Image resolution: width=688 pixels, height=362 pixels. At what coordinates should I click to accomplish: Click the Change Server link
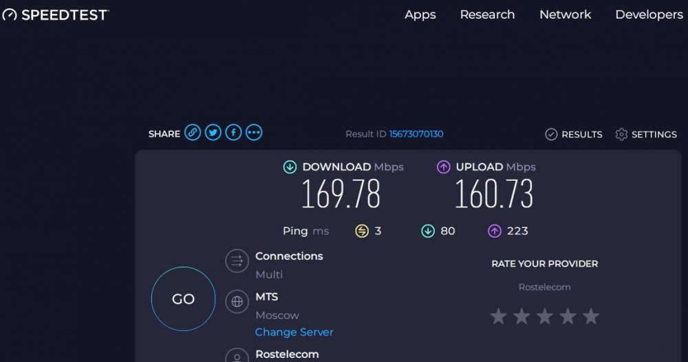pyautogui.click(x=294, y=332)
